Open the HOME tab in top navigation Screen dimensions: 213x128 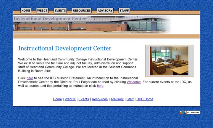[26, 11]
